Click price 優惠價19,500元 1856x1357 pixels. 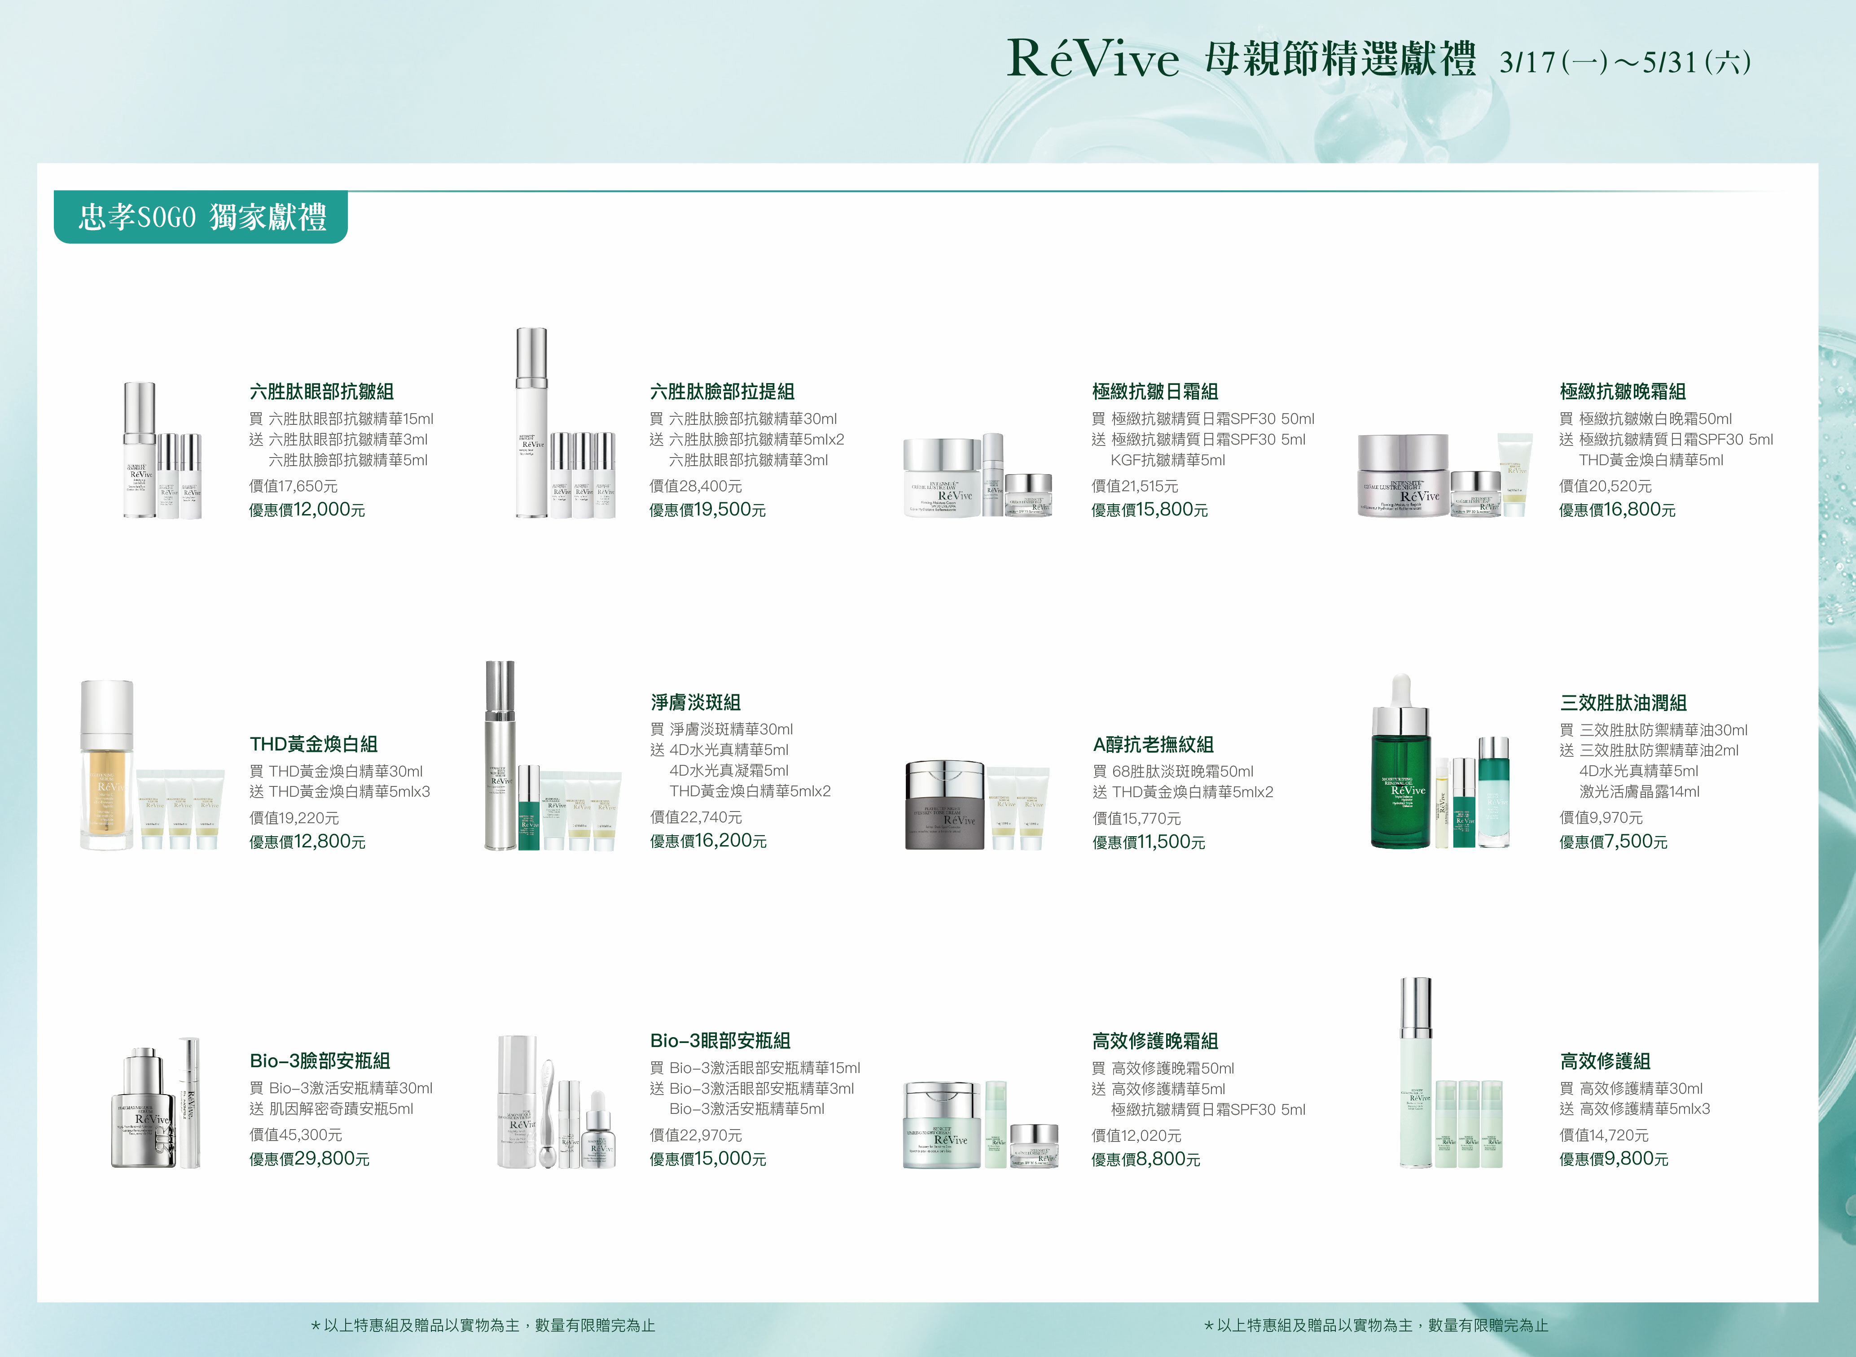tap(707, 509)
